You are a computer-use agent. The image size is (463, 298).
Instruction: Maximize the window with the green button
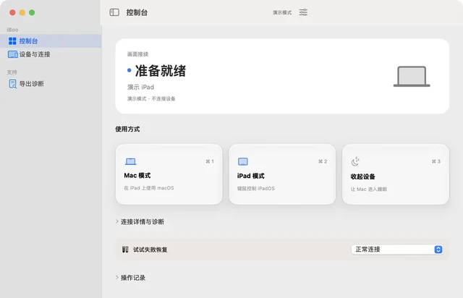click(x=32, y=12)
